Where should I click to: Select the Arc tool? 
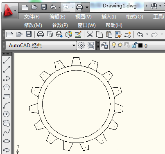[7, 105]
